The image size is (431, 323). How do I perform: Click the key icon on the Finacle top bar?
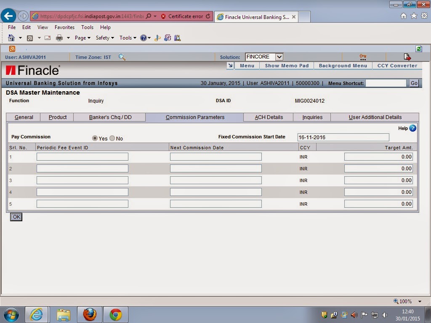362,56
